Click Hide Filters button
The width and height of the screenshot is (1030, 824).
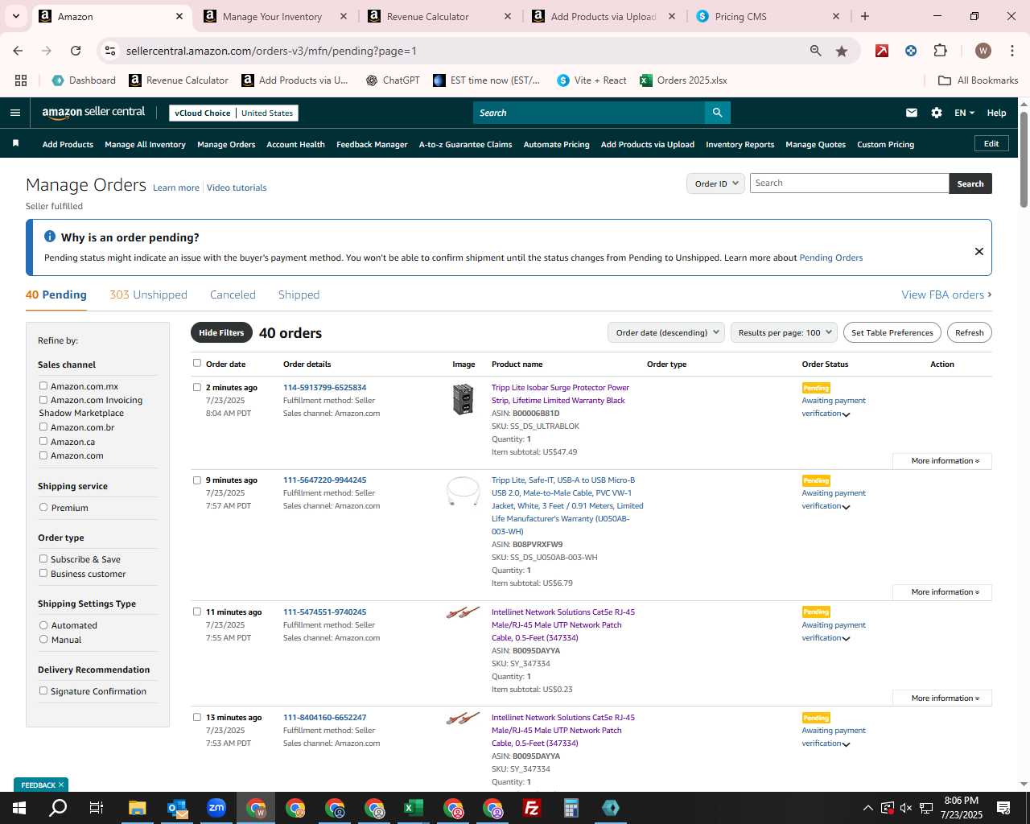[x=221, y=332]
